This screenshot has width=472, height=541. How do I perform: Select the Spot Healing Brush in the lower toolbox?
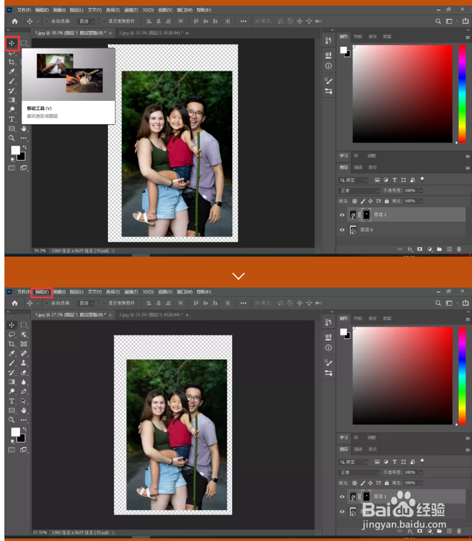pyautogui.click(x=23, y=354)
